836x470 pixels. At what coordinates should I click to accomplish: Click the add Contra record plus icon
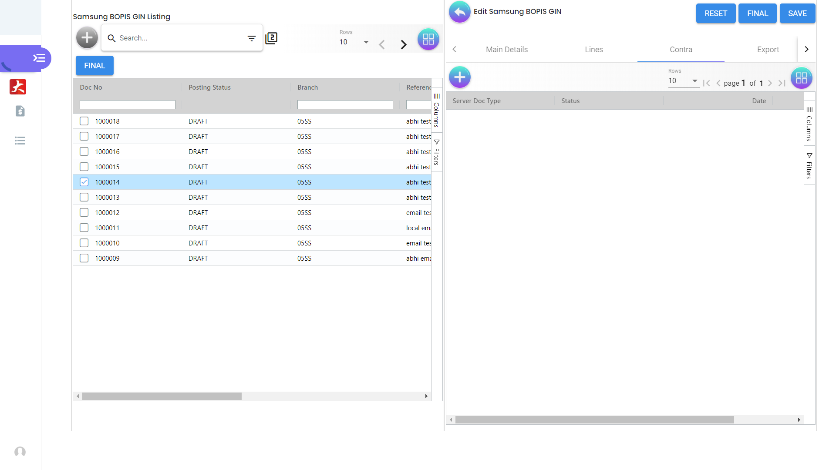(x=460, y=77)
